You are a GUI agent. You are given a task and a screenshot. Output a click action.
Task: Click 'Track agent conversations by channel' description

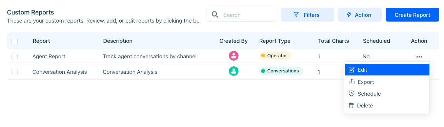click(149, 57)
